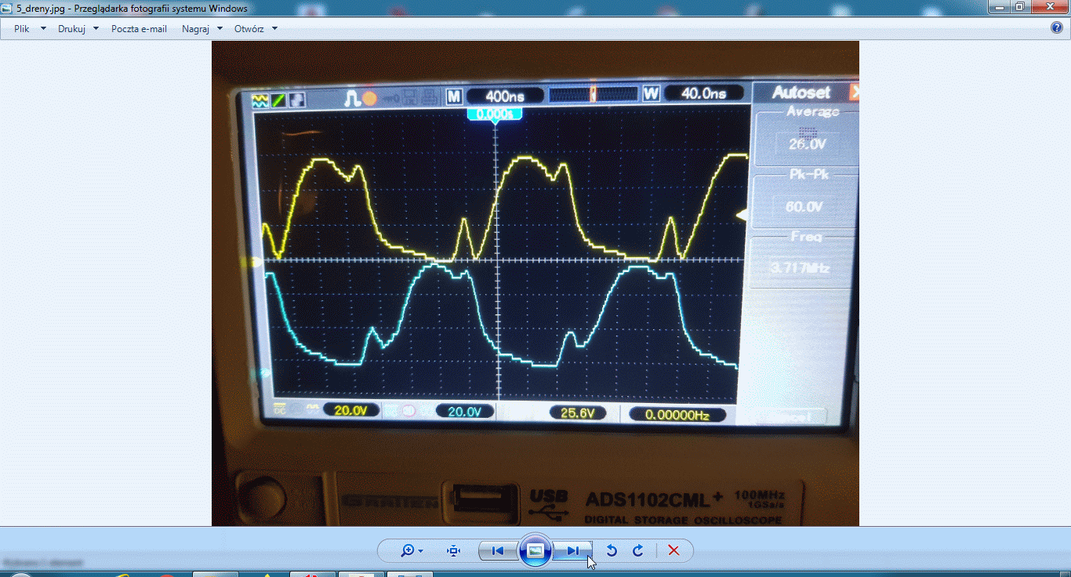Go to the previous photo
Viewport: 1071px width, 577px height.
497,551
